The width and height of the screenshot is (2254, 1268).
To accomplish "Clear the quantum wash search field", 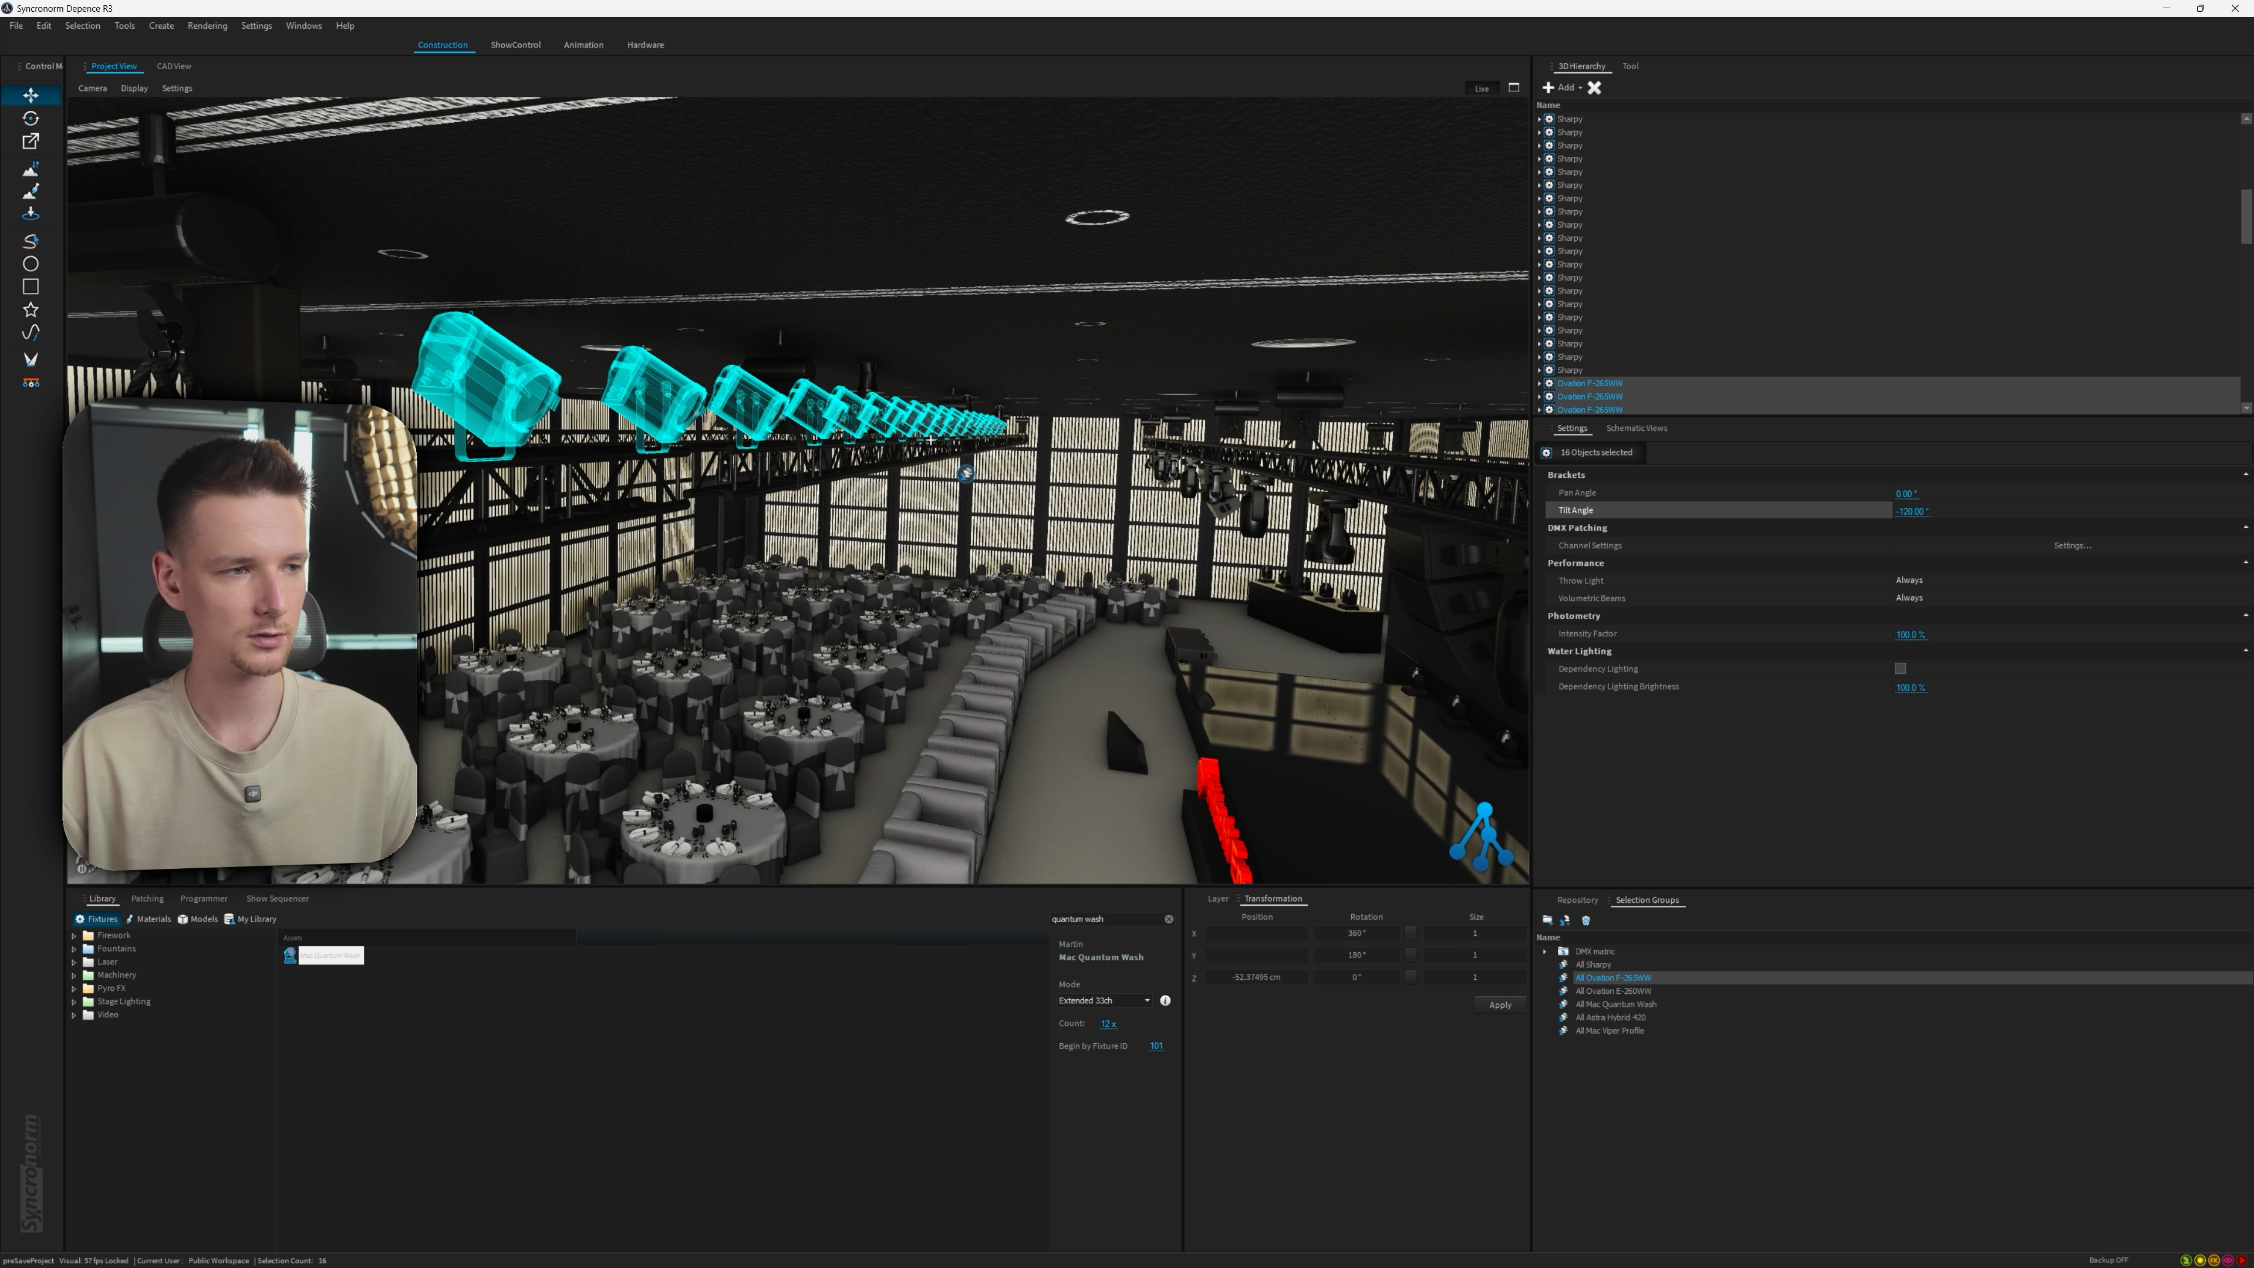I will pos(1168,919).
